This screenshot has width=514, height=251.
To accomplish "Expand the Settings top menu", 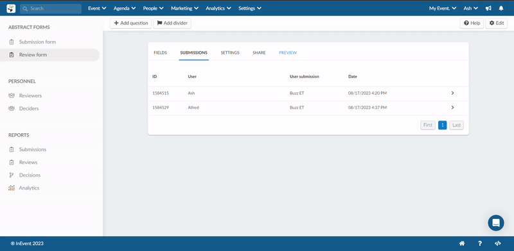I will point(250,8).
